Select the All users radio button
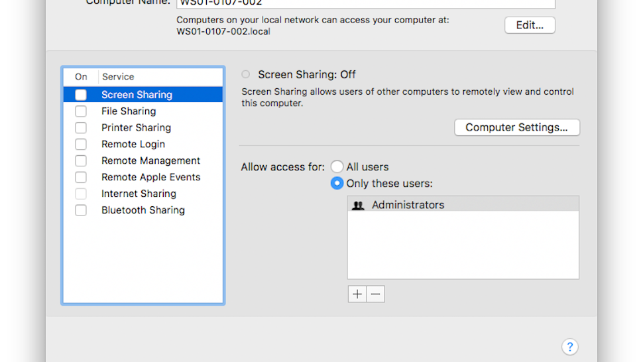 coord(337,167)
